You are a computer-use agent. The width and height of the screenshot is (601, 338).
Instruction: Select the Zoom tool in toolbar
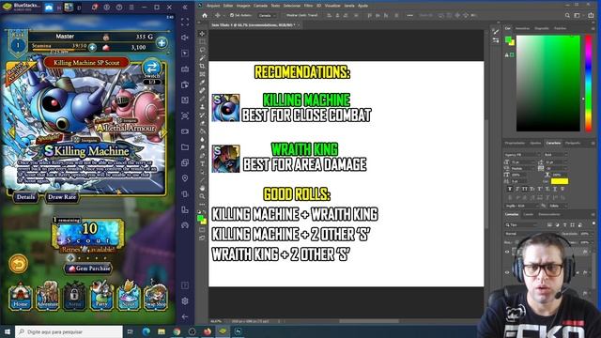202,196
